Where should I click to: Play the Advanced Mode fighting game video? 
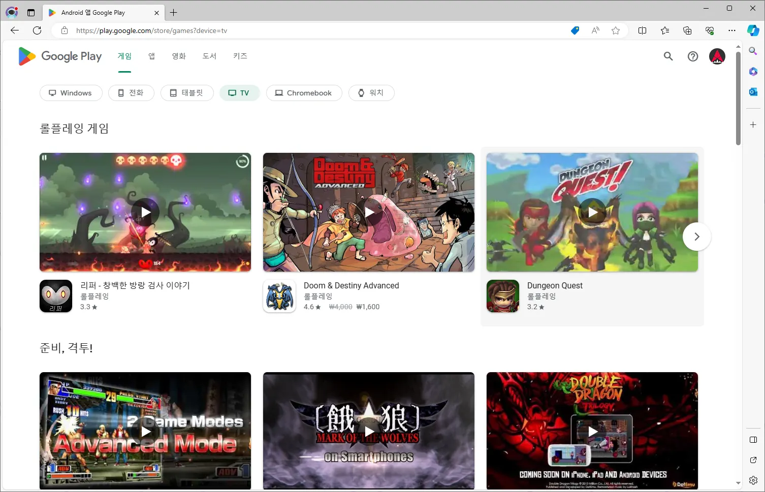(145, 431)
